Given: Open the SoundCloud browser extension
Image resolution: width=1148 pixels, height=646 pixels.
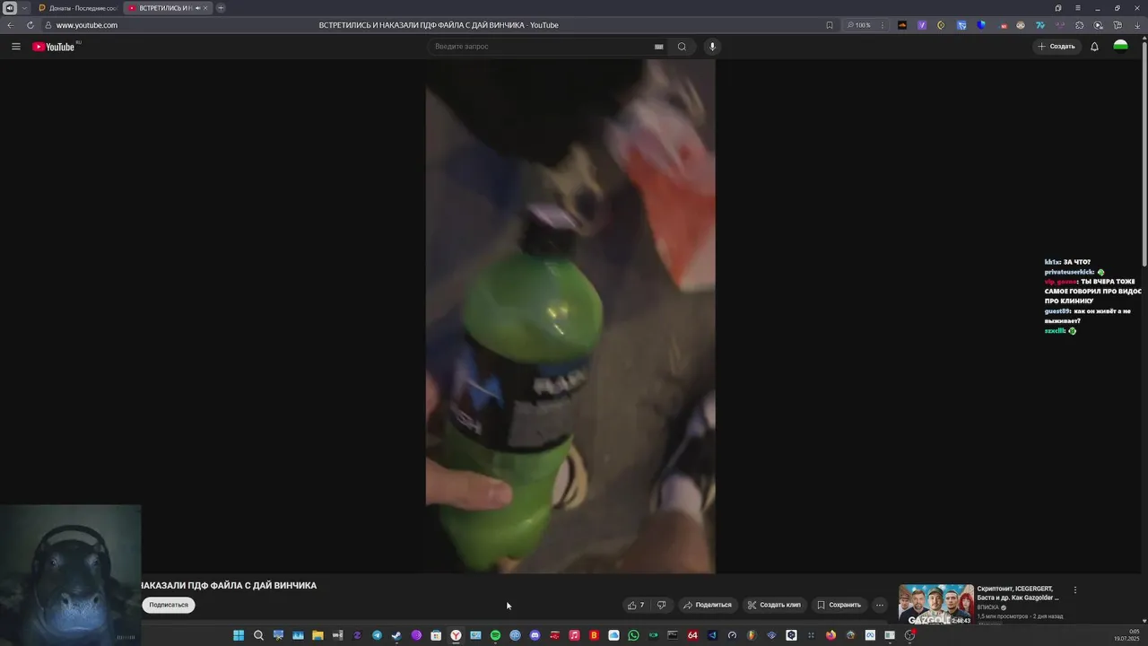Looking at the screenshot, I should tap(902, 25).
